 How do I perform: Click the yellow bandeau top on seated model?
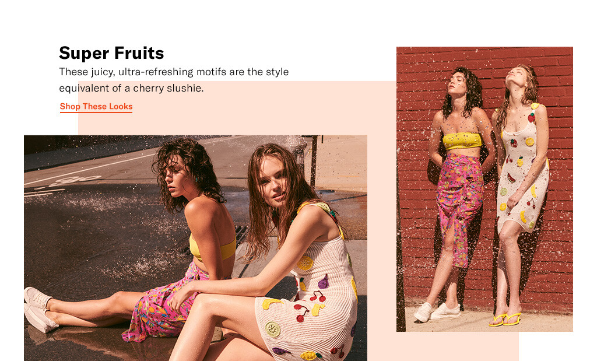[212, 247]
